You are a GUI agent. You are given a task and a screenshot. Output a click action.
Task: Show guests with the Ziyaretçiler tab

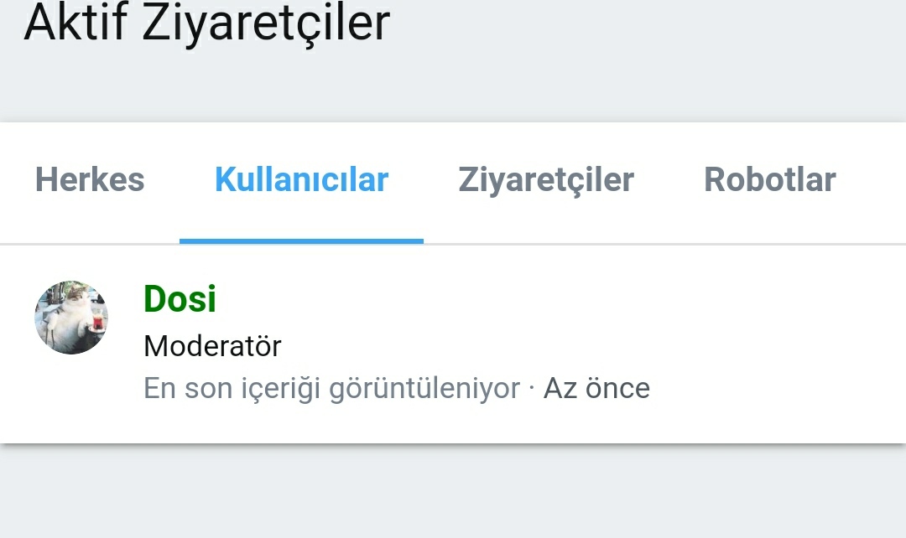546,180
